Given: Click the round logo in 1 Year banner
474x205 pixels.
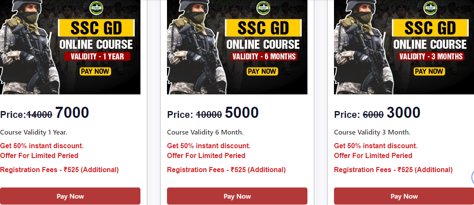Looking at the screenshot, I should [x=96, y=8].
